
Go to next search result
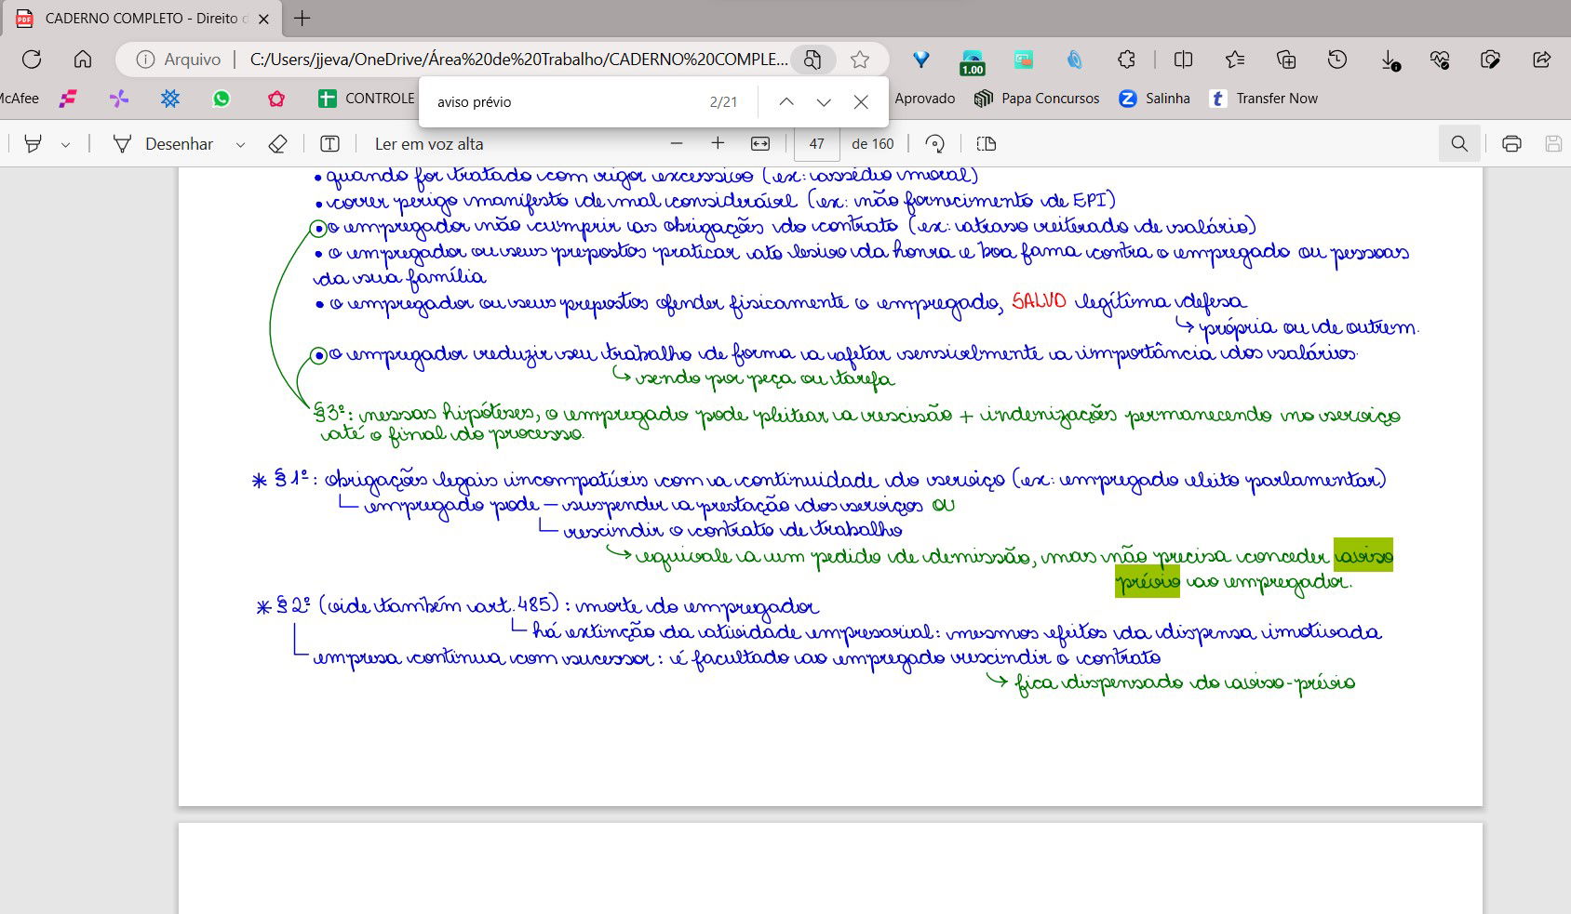coord(823,102)
